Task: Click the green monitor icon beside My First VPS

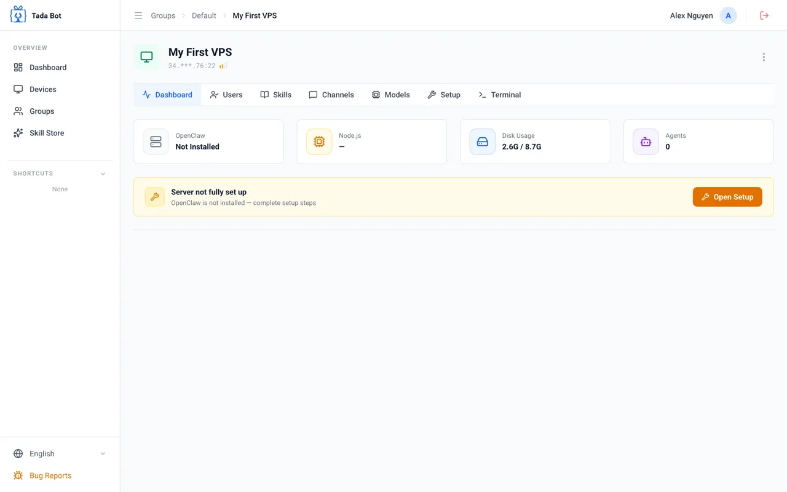Action: tap(146, 57)
